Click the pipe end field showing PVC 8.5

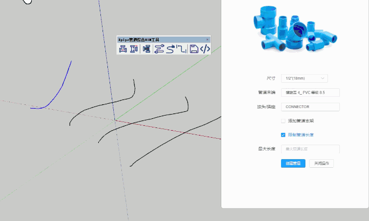pyautogui.click(x=310, y=92)
